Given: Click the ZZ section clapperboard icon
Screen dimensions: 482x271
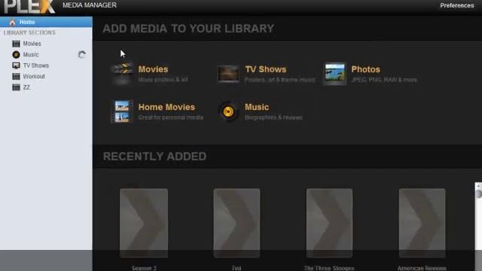Looking at the screenshot, I should pyautogui.click(x=16, y=87).
